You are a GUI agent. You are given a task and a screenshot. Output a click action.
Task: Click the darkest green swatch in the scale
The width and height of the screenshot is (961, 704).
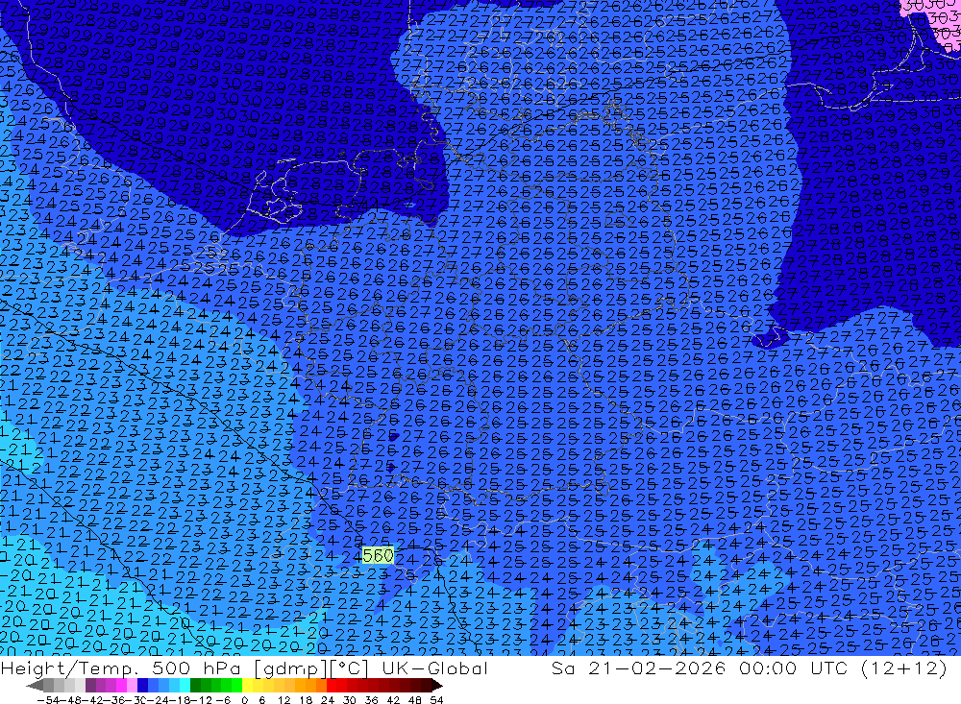(x=195, y=686)
